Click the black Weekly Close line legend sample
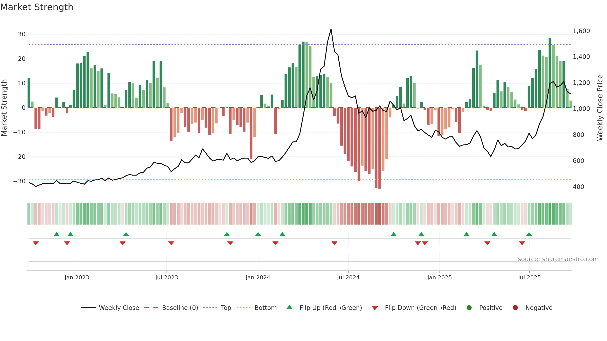The height and width of the screenshot is (341, 607). pos(89,308)
